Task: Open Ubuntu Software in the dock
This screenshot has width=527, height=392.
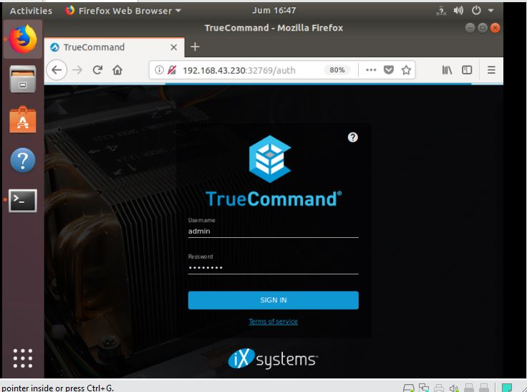Action: [x=23, y=120]
